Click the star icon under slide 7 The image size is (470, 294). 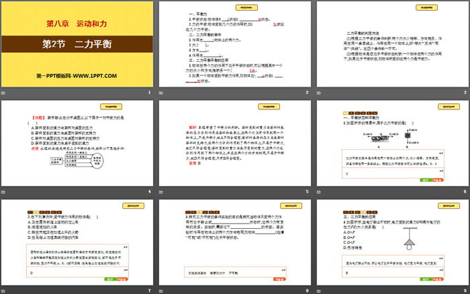point(3,291)
